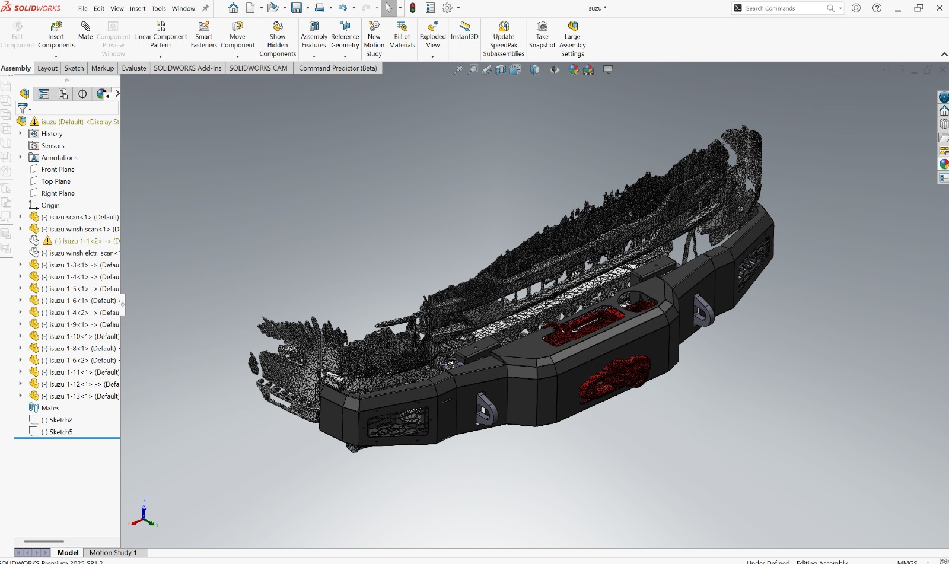Image resolution: width=949 pixels, height=564 pixels.
Task: Click the Reference Geometry tool
Action: tap(345, 36)
